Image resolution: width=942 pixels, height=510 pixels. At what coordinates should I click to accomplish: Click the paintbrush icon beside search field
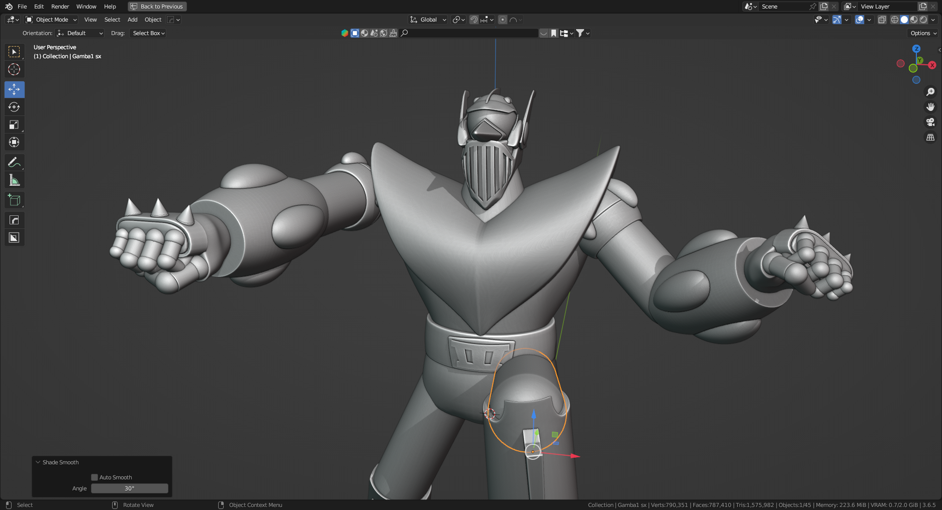coord(393,33)
